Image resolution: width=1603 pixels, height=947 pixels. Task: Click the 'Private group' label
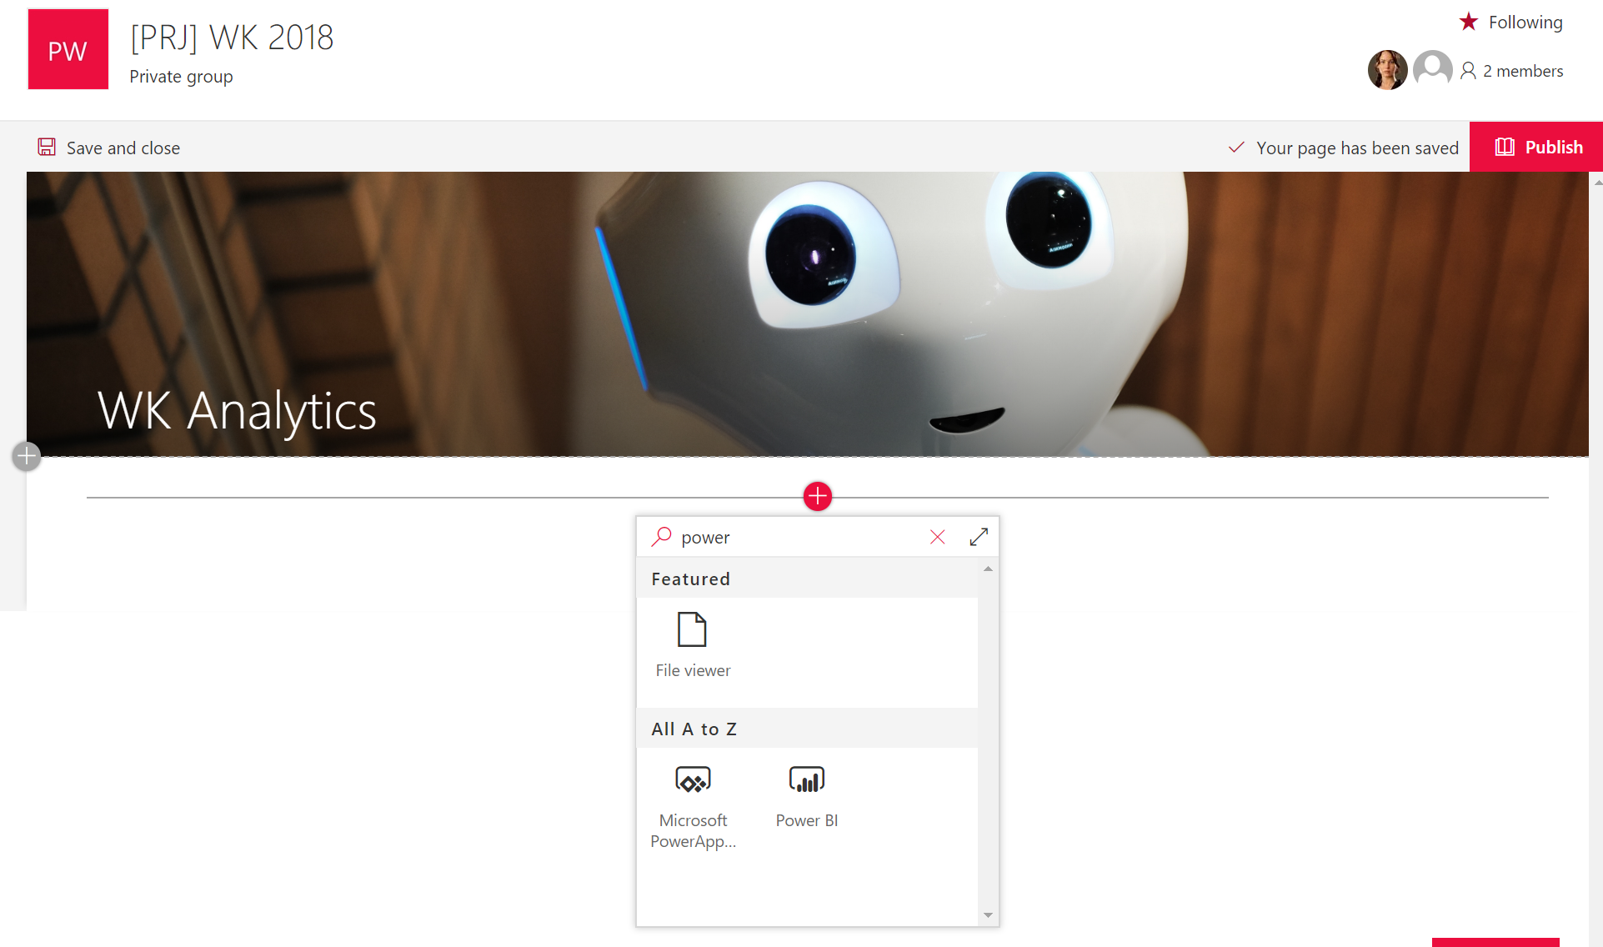181,77
